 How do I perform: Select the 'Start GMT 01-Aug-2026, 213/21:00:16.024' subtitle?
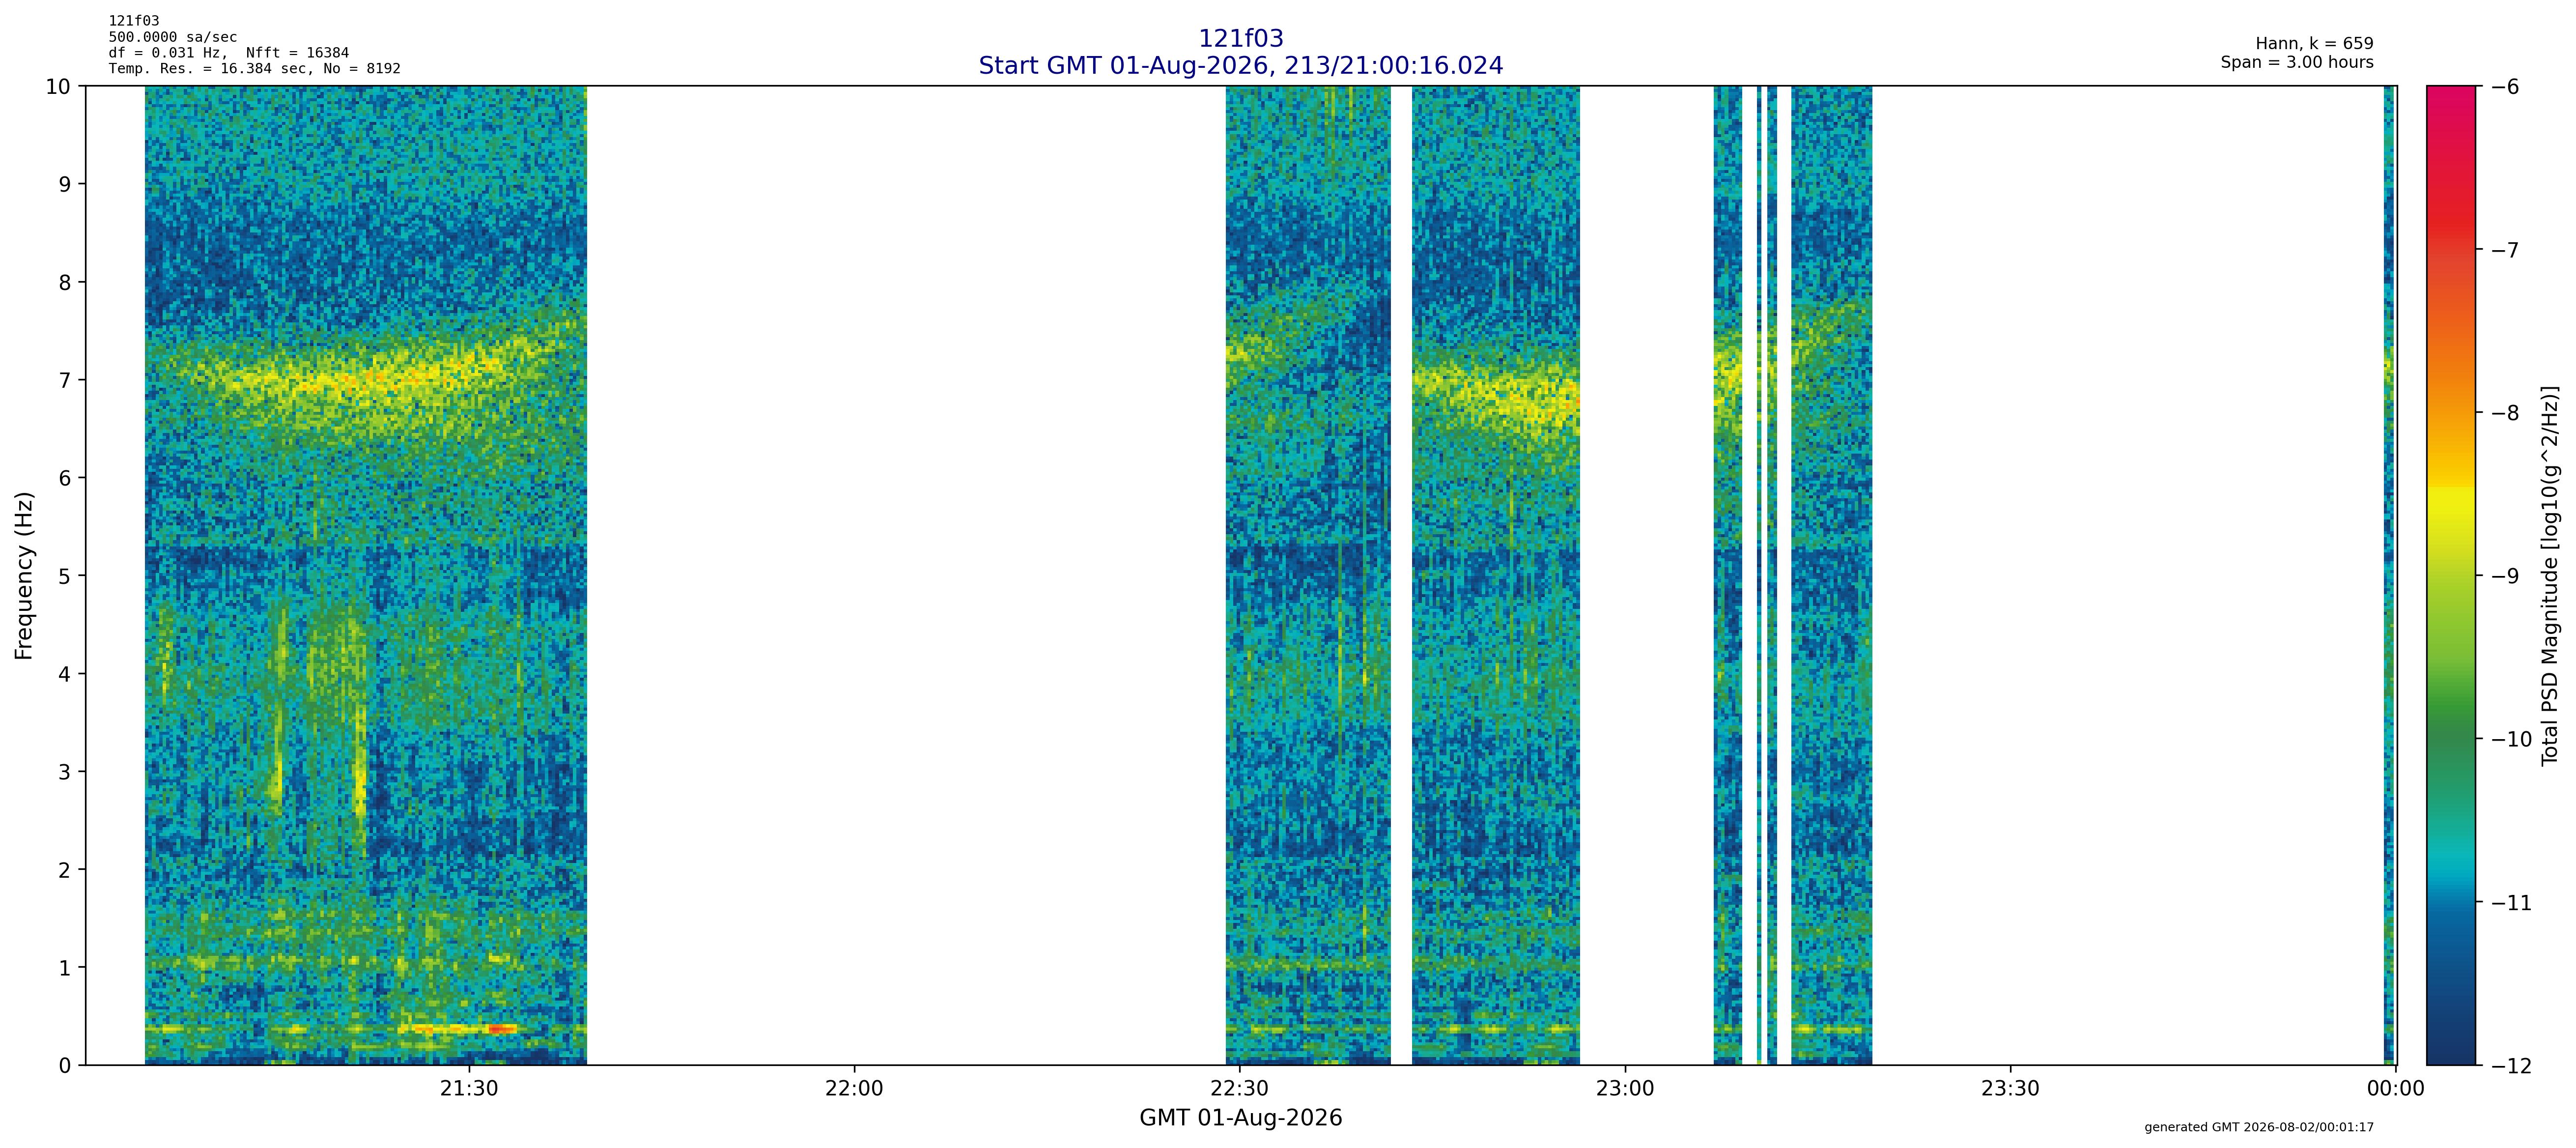click(1240, 66)
